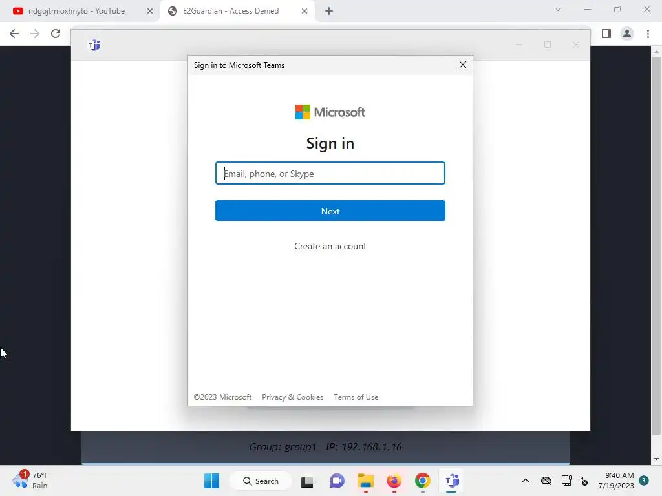The image size is (662, 496).
Task: Click the scrollbar down arrow in Chrome
Action: 656,459
